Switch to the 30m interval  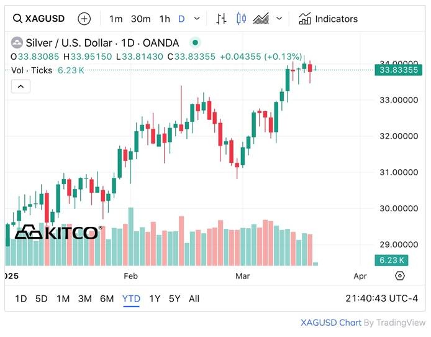pyautogui.click(x=140, y=19)
